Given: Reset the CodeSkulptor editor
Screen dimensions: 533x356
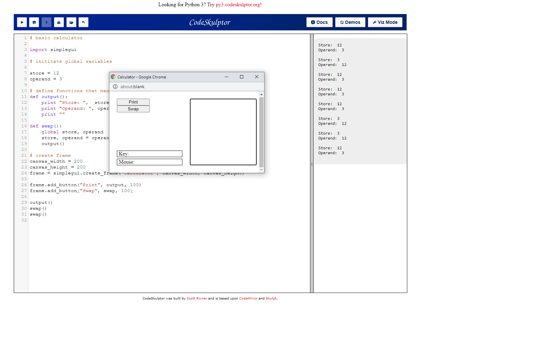Looking at the screenshot, I should click(83, 22).
